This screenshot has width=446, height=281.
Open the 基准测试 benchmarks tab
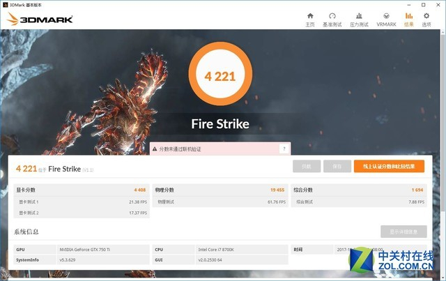click(x=332, y=20)
